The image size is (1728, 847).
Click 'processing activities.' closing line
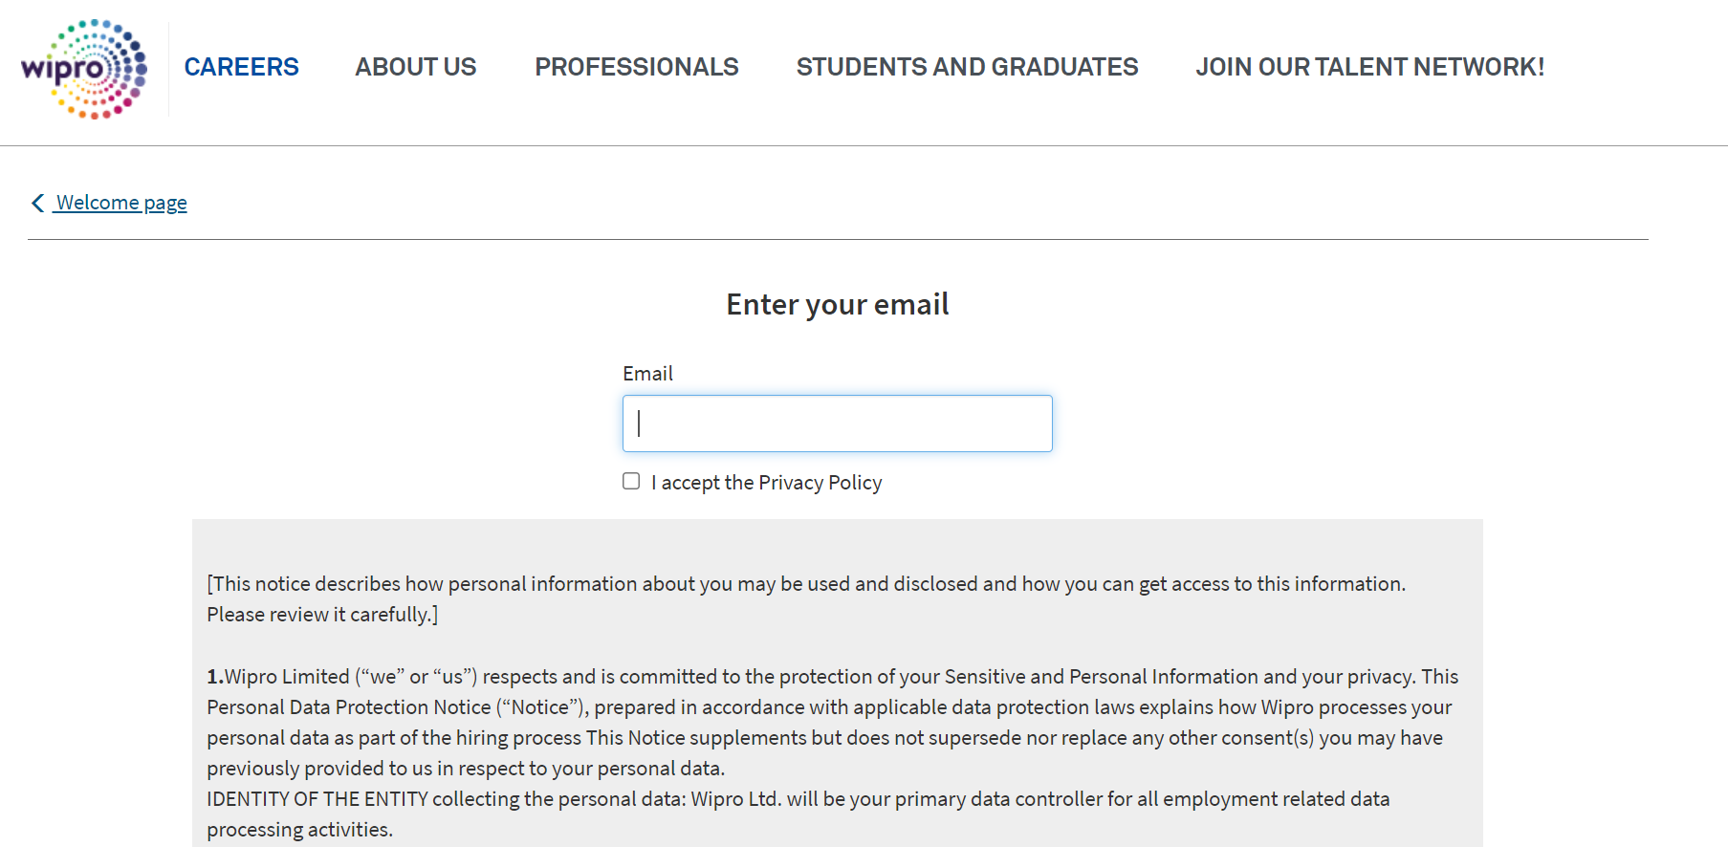(299, 830)
